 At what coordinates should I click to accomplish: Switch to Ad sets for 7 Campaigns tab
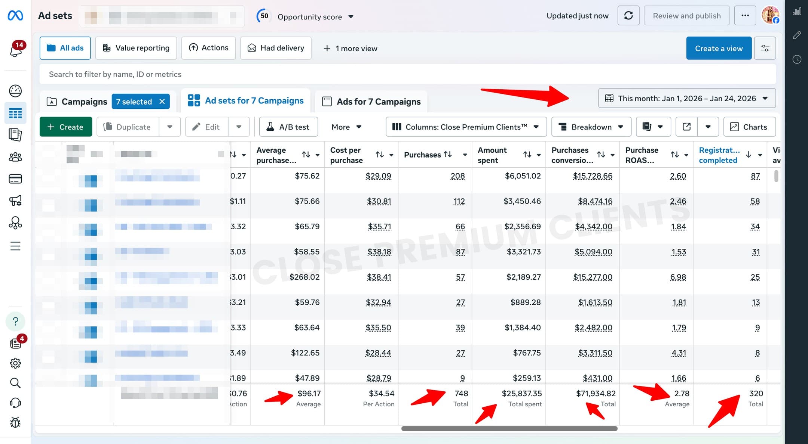pos(245,101)
